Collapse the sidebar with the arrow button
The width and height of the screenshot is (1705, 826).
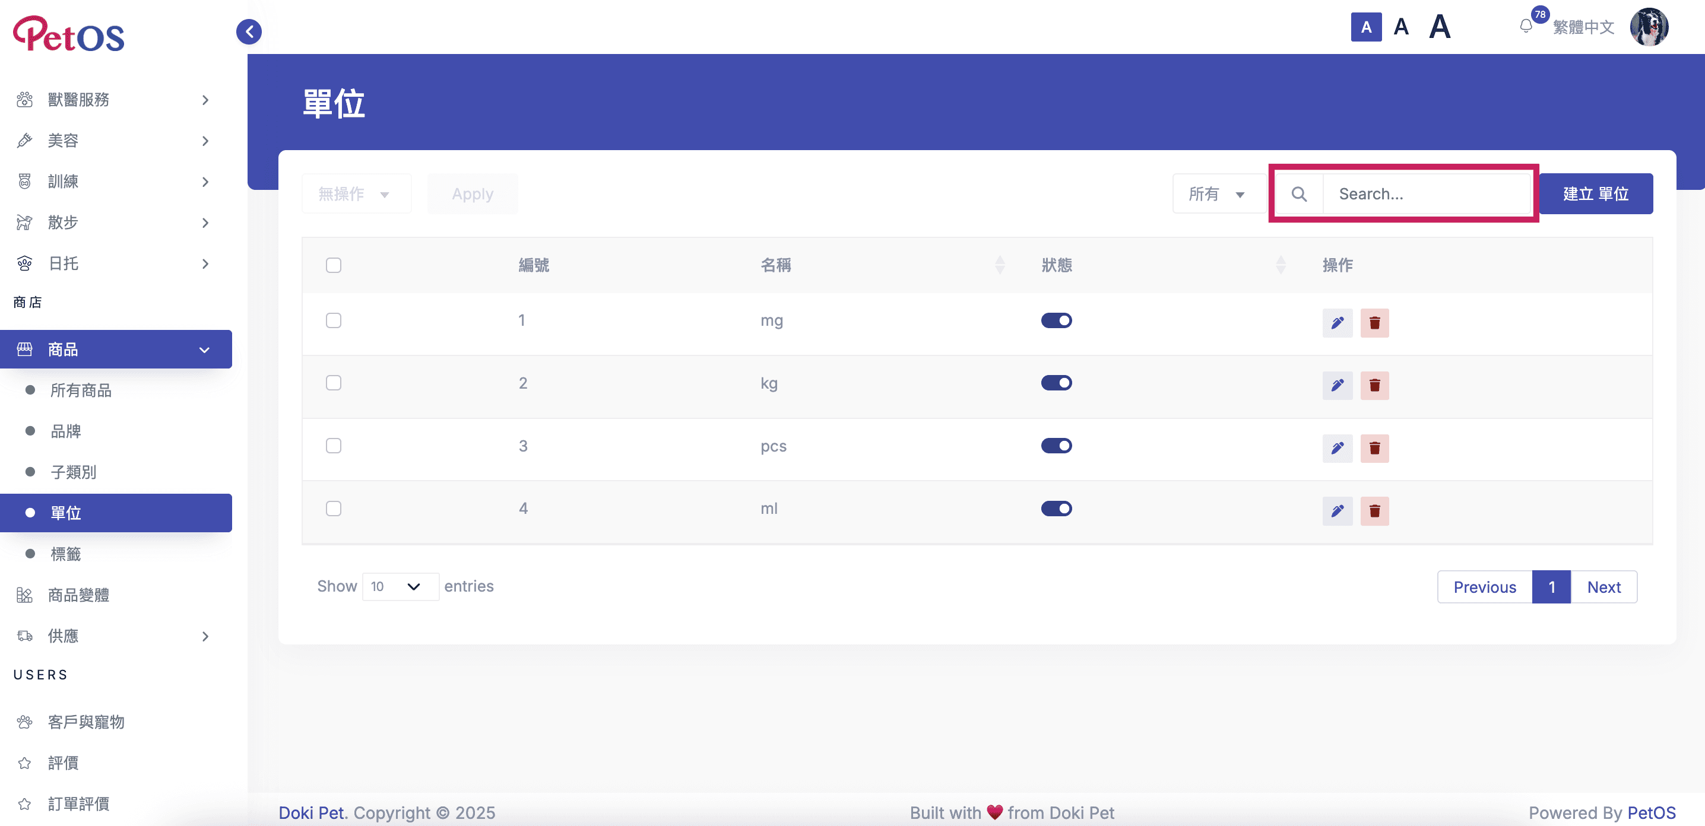(249, 31)
